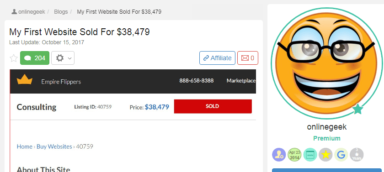Click the Affiliate link button
This screenshot has width=384, height=172.
pyautogui.click(x=217, y=58)
